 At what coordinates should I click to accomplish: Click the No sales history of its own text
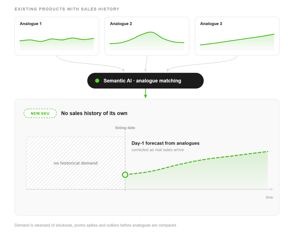coord(94,113)
